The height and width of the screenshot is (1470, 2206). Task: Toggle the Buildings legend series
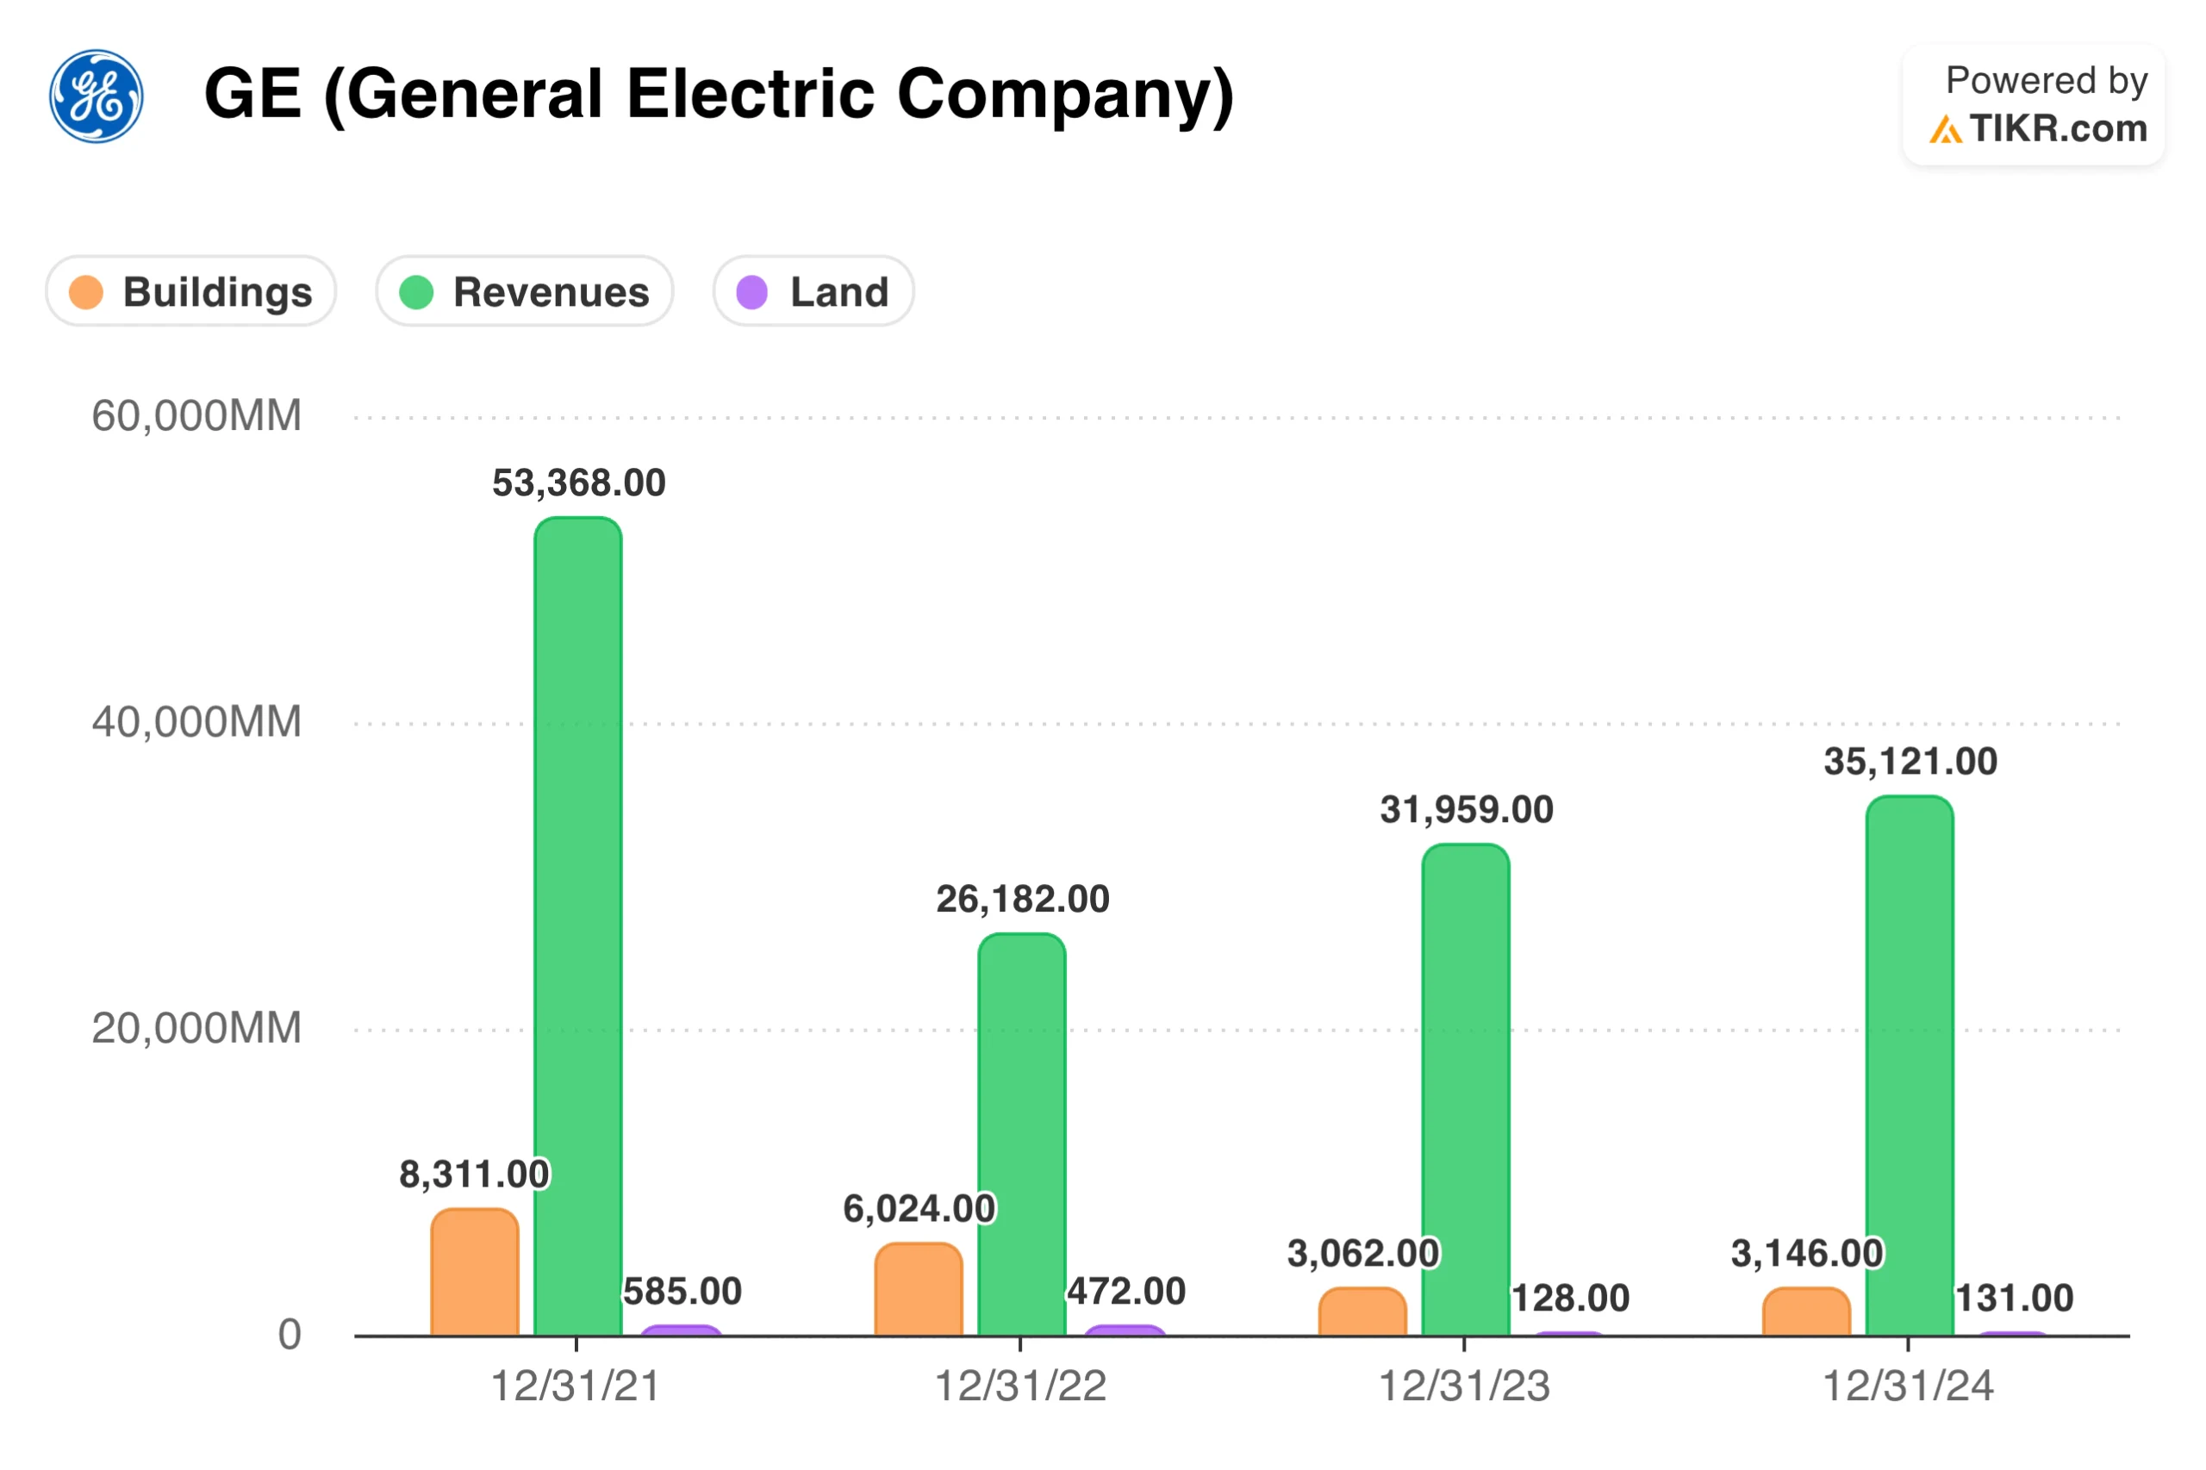(x=190, y=291)
